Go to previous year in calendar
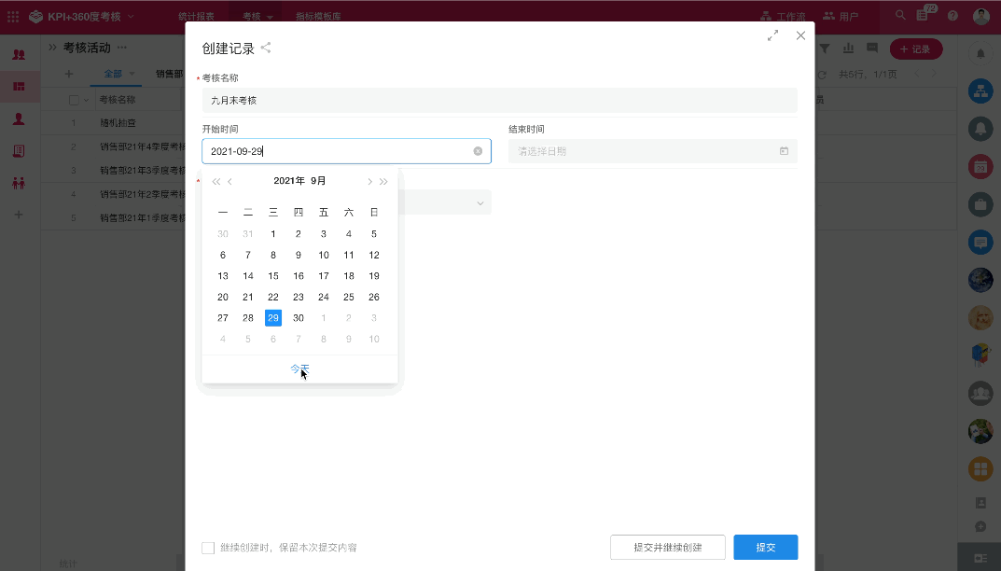The height and width of the screenshot is (571, 1001). point(216,182)
